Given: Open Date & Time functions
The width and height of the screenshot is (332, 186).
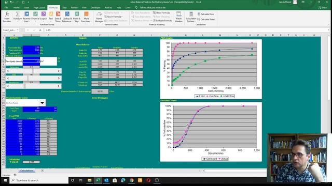Looking at the screenshot, I should point(58,17).
